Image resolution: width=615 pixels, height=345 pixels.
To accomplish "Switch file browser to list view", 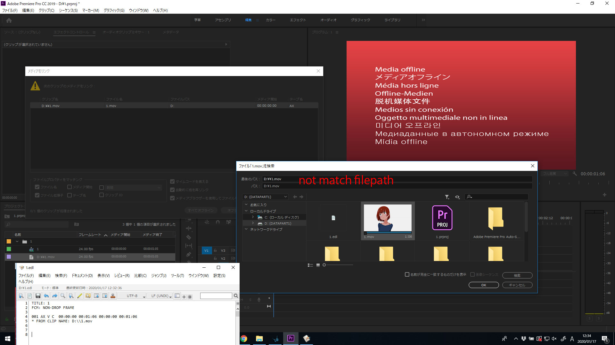I will point(310,265).
